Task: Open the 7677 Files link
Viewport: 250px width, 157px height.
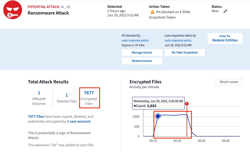Action: [36, 116]
